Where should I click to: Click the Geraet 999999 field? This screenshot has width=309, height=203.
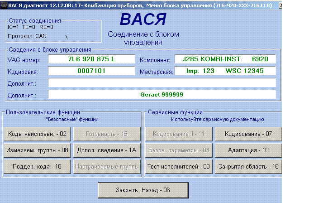tap(162, 95)
